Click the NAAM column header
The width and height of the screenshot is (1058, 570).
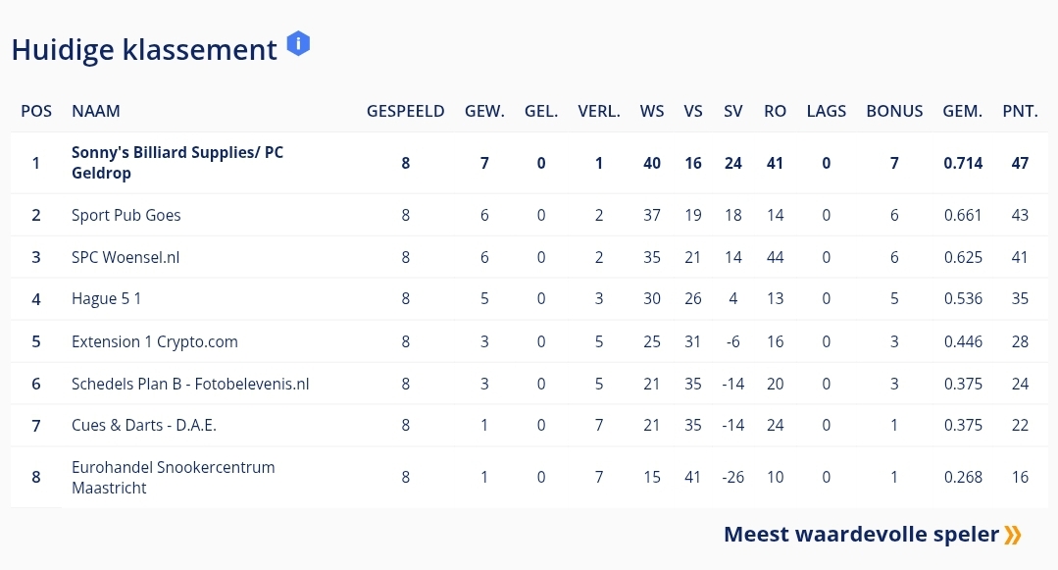point(96,111)
